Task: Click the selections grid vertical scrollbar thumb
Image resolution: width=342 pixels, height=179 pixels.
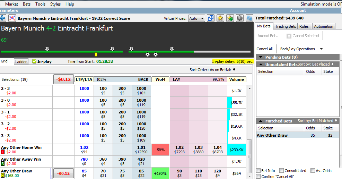Action: pos(249,156)
